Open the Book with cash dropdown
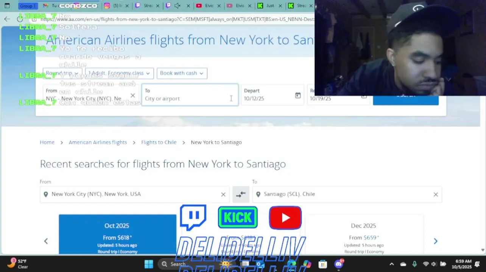Viewport: 486px width, 272px height. tap(182, 73)
